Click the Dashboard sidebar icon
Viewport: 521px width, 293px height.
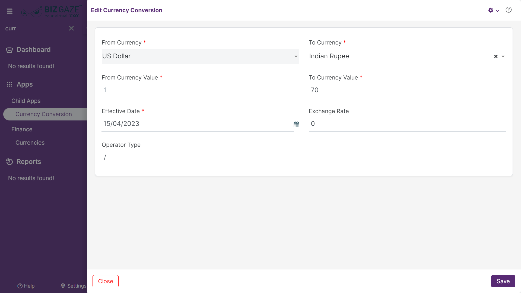(9, 50)
